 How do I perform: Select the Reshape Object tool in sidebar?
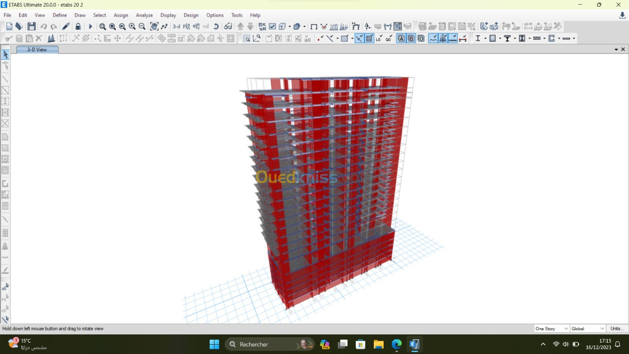(6, 65)
